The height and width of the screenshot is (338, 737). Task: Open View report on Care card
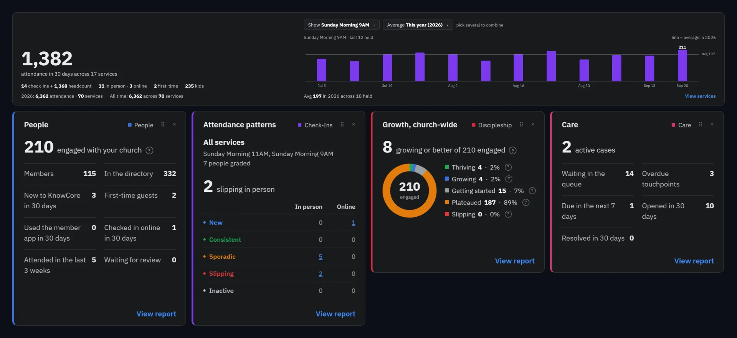[x=694, y=261]
